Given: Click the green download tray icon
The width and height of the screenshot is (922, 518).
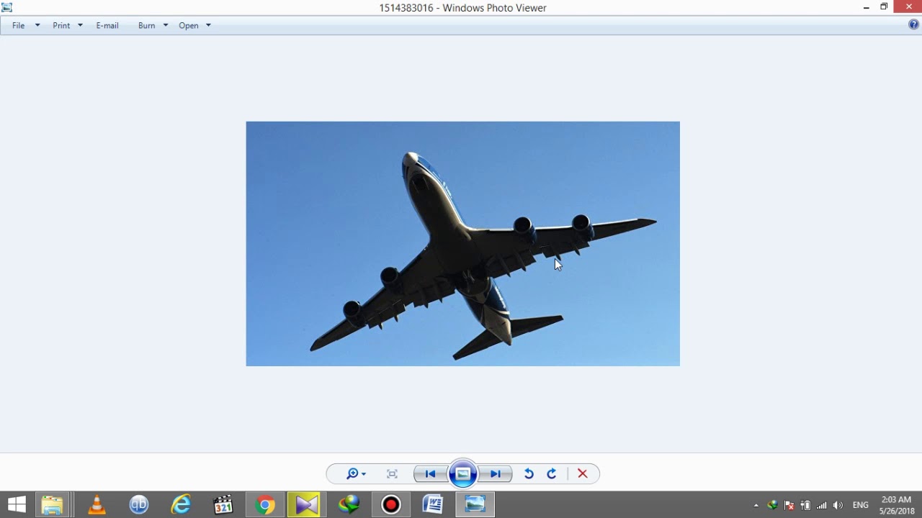Looking at the screenshot, I should pos(773,505).
